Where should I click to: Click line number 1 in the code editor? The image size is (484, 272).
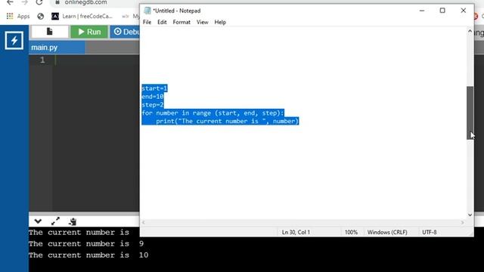pos(42,60)
